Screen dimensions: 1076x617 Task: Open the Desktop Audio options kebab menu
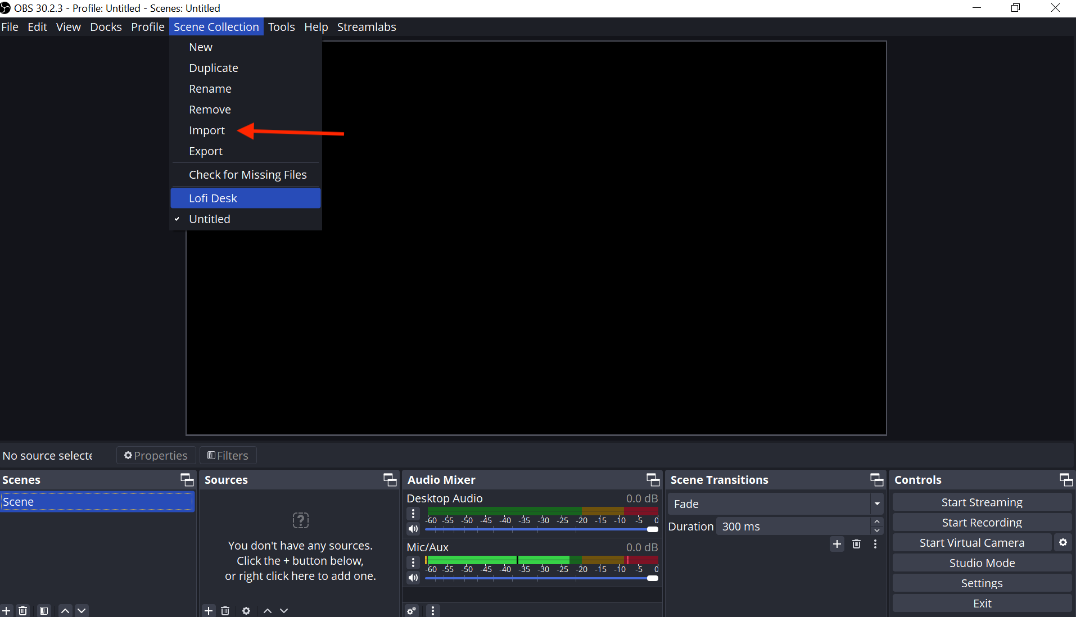click(x=413, y=513)
